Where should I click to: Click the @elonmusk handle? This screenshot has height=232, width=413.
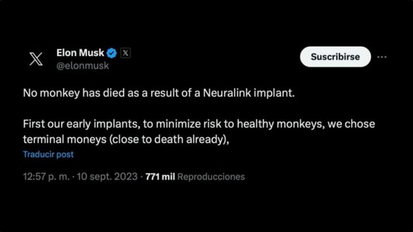[83, 66]
